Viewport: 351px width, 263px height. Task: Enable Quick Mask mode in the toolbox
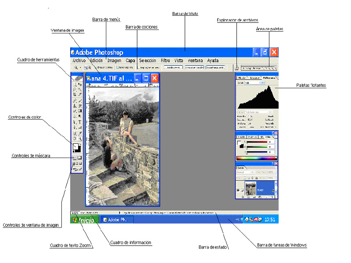(x=79, y=157)
